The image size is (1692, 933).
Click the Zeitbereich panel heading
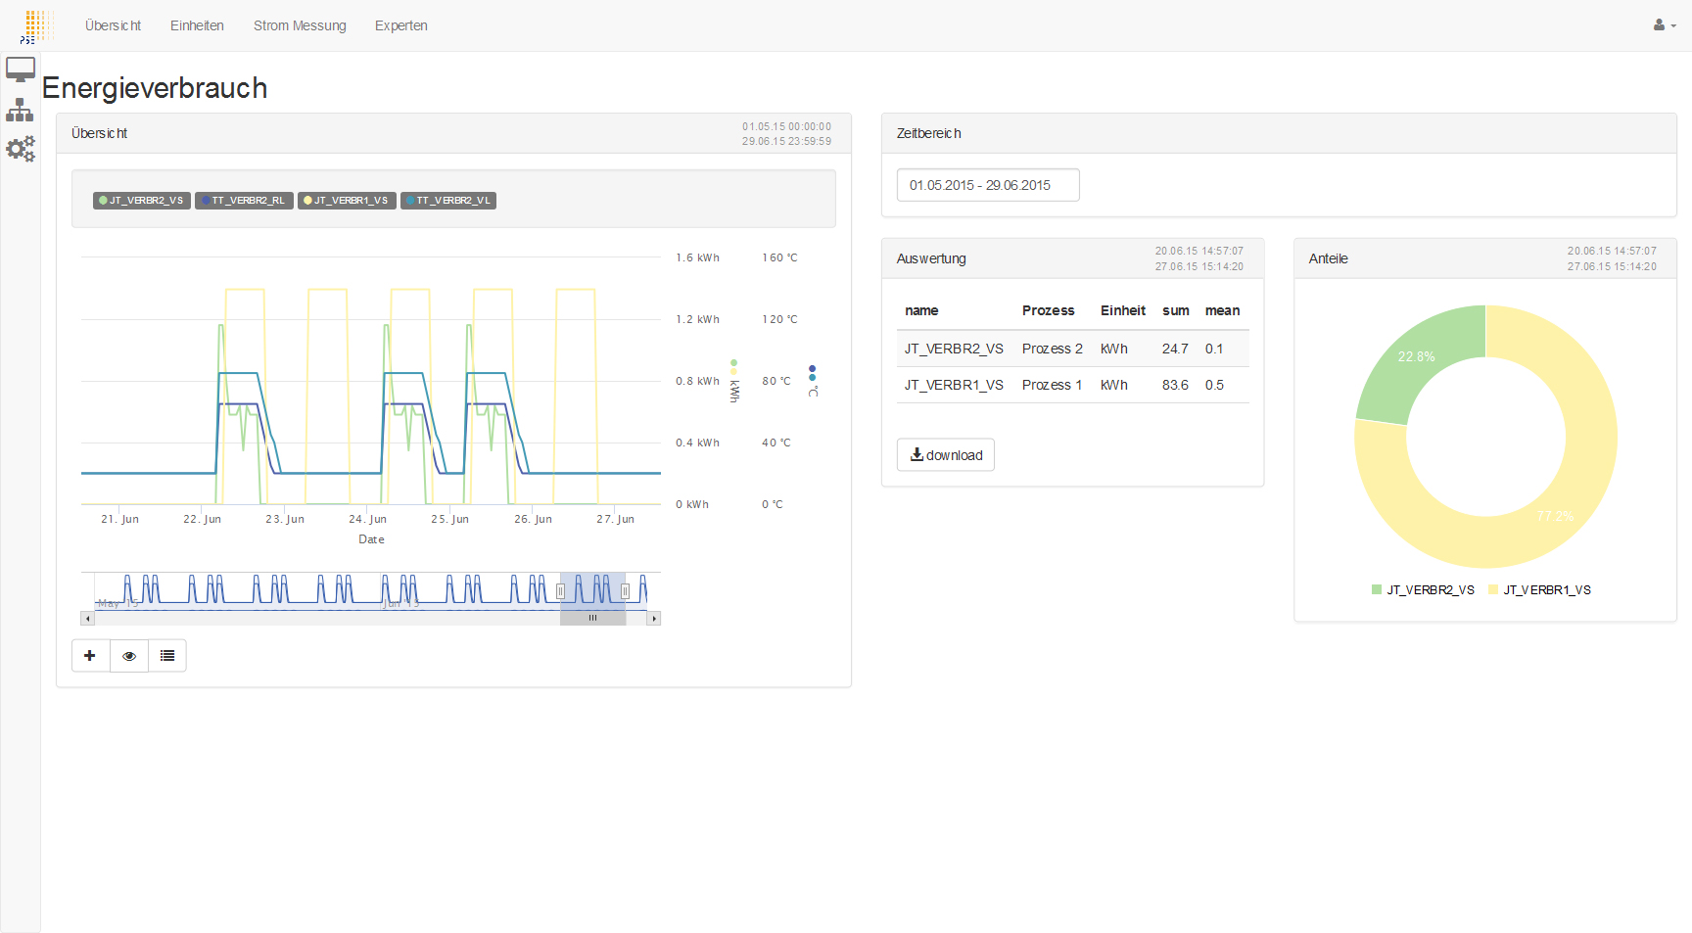pyautogui.click(x=929, y=133)
